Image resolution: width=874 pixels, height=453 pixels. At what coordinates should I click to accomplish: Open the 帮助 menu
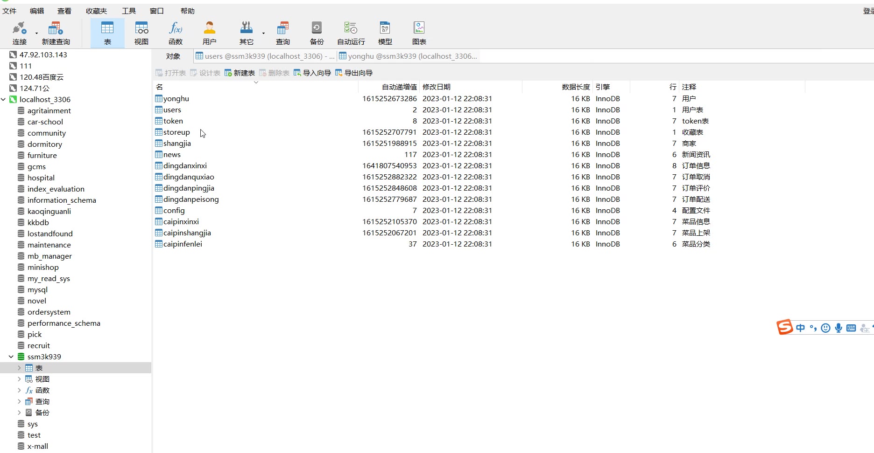[x=187, y=11]
